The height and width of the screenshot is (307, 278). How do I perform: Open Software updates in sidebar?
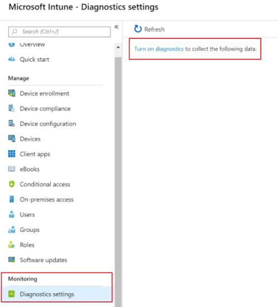click(43, 260)
